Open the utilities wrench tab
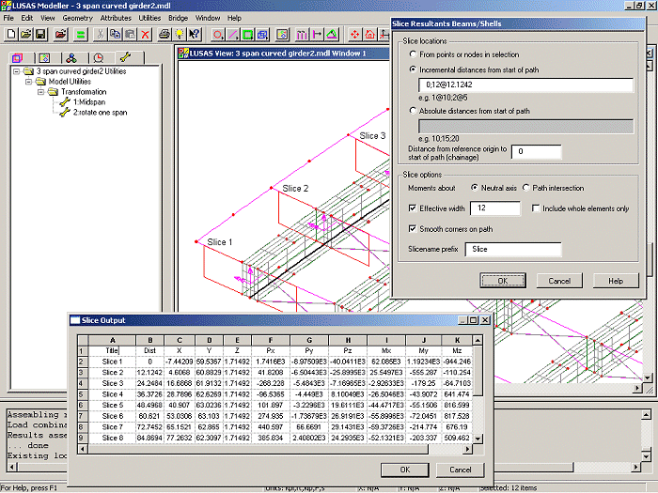This screenshot has width=658, height=493. [125, 57]
